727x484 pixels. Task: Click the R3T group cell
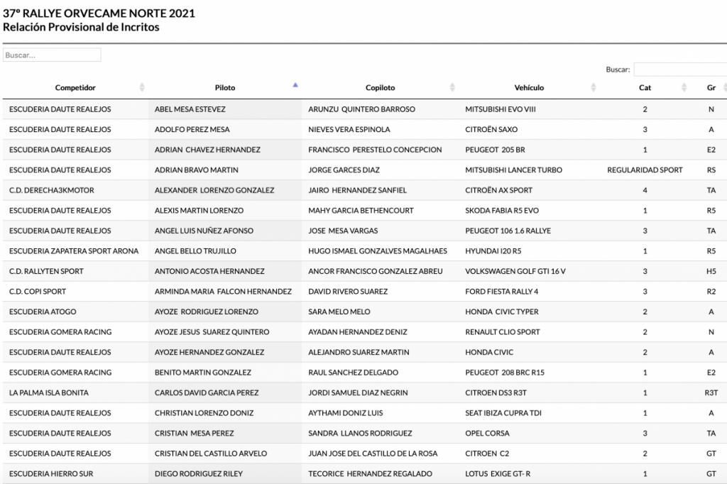click(x=711, y=392)
